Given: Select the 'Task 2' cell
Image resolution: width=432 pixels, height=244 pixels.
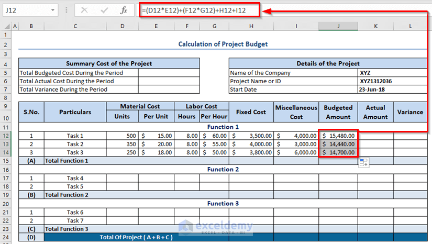Looking at the screenshot, I should tap(75, 144).
